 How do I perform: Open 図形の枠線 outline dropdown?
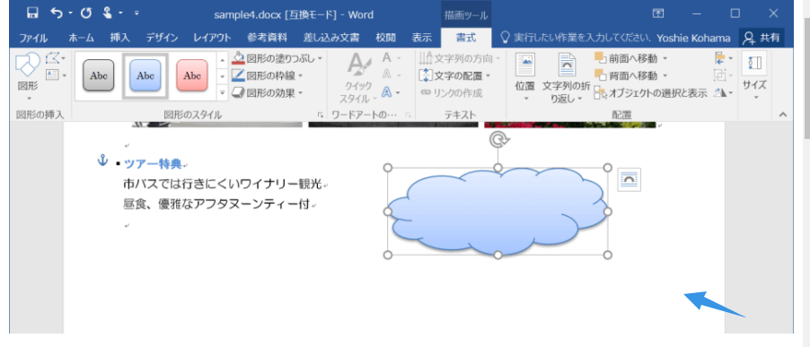[267, 76]
